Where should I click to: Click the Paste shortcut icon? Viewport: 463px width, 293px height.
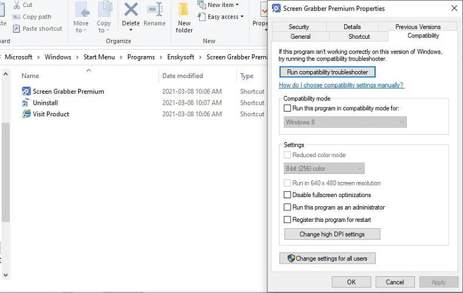point(17,28)
